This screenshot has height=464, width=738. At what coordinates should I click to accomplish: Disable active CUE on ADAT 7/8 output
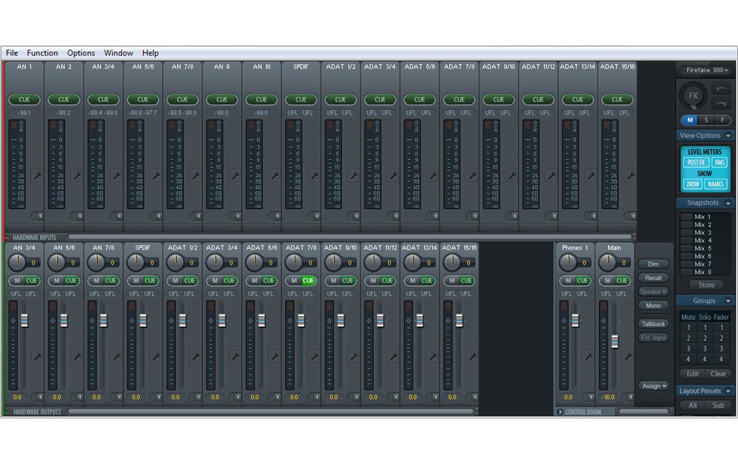pos(308,280)
